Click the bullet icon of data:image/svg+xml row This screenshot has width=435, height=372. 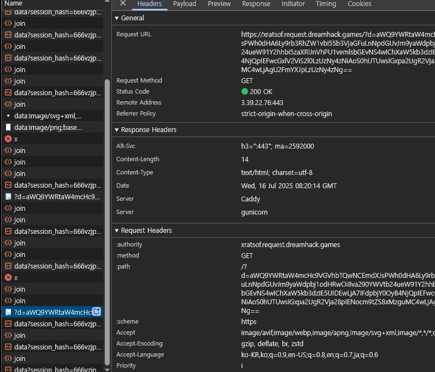click(x=8, y=116)
